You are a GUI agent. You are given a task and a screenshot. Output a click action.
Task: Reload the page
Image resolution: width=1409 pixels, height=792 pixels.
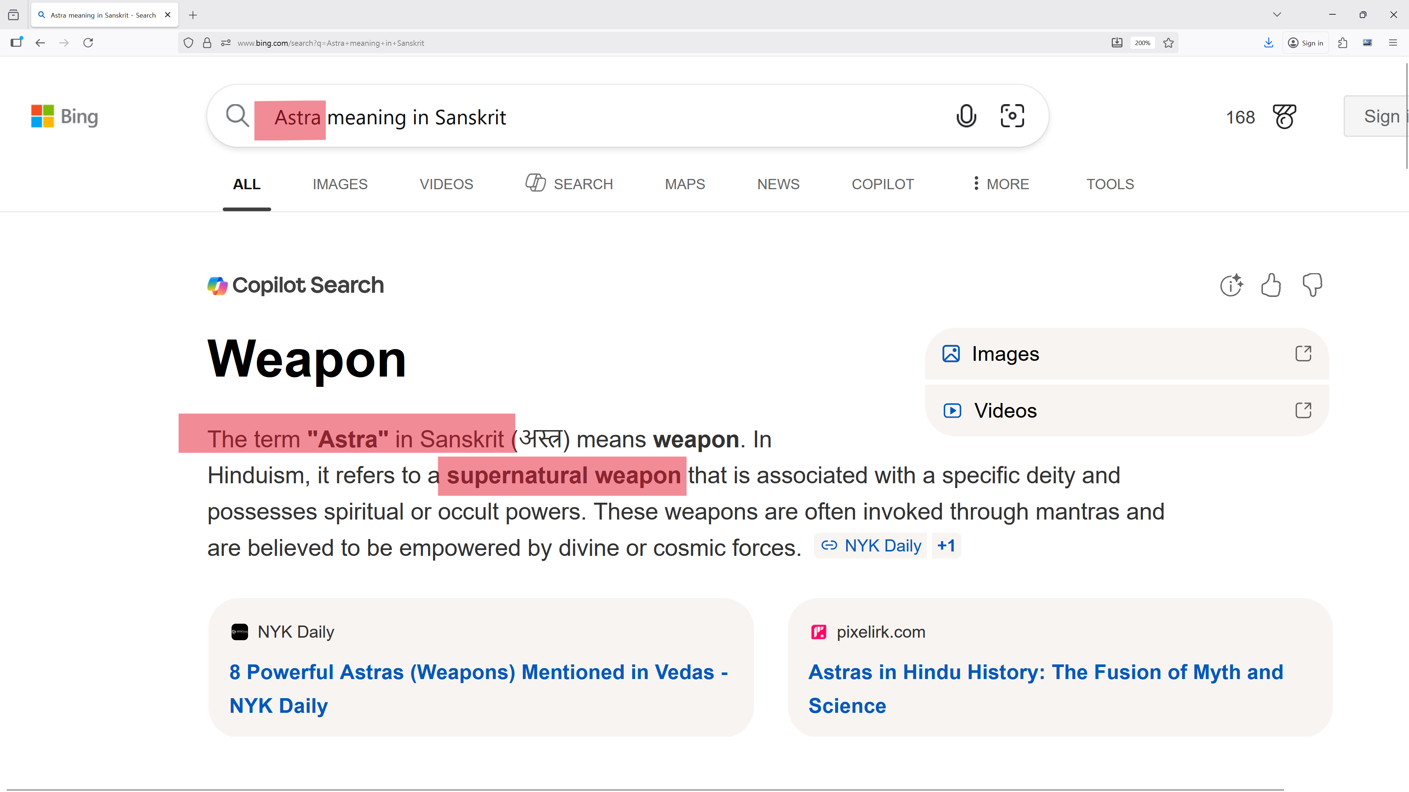88,43
